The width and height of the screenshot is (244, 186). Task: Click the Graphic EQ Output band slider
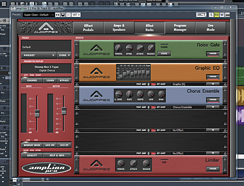[x=148, y=73]
